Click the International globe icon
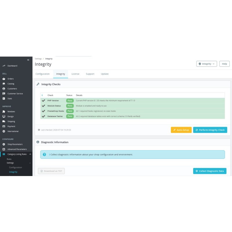 point(4,131)
